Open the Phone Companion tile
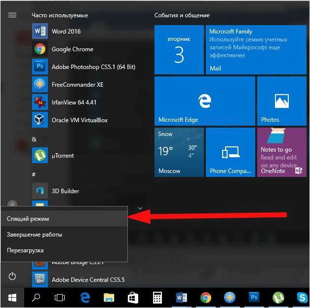Screen dimensions: 310x308 231,152
